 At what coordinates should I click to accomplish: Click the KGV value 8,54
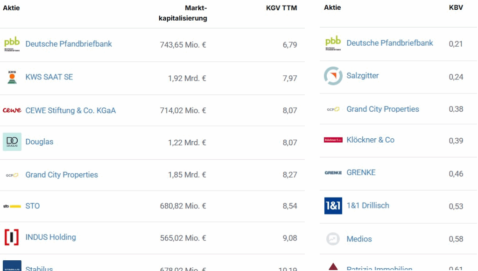(x=289, y=206)
